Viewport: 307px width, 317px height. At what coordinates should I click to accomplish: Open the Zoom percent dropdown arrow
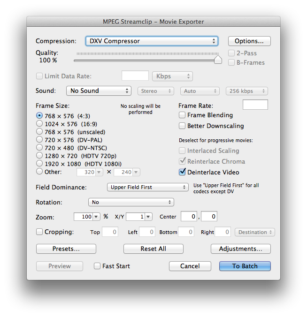click(x=96, y=217)
